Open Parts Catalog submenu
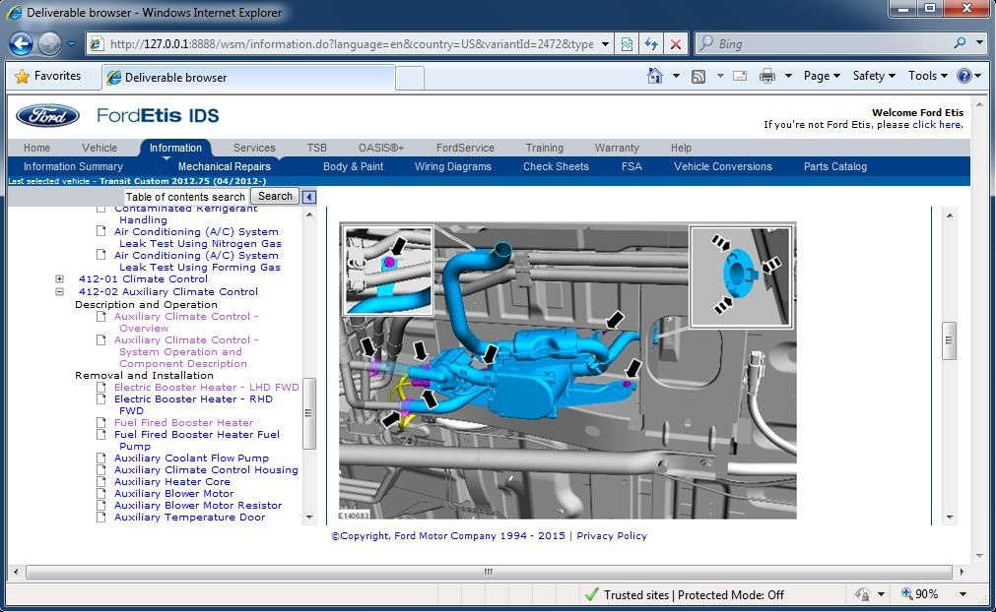Screen dimensions: 996x612 (x=834, y=166)
